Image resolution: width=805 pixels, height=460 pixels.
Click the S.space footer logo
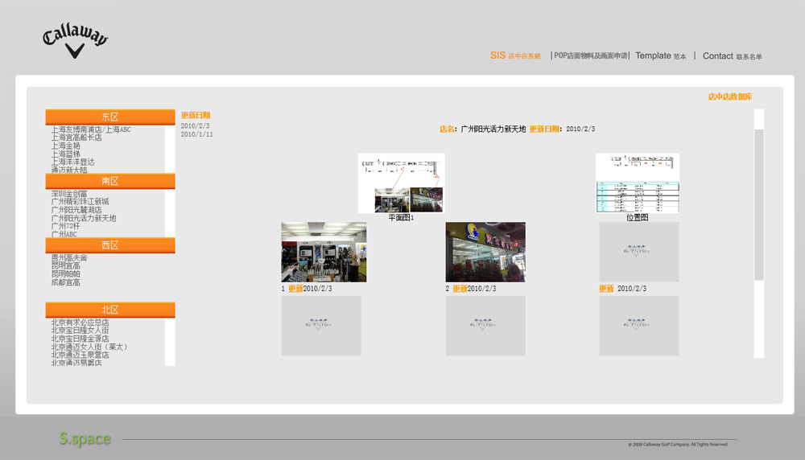click(x=85, y=439)
